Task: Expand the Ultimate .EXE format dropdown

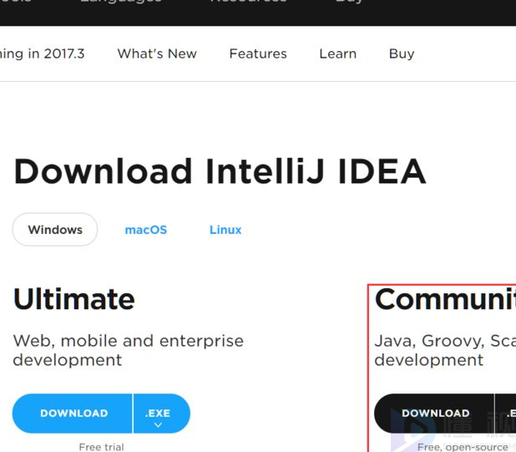Action: pos(162,414)
